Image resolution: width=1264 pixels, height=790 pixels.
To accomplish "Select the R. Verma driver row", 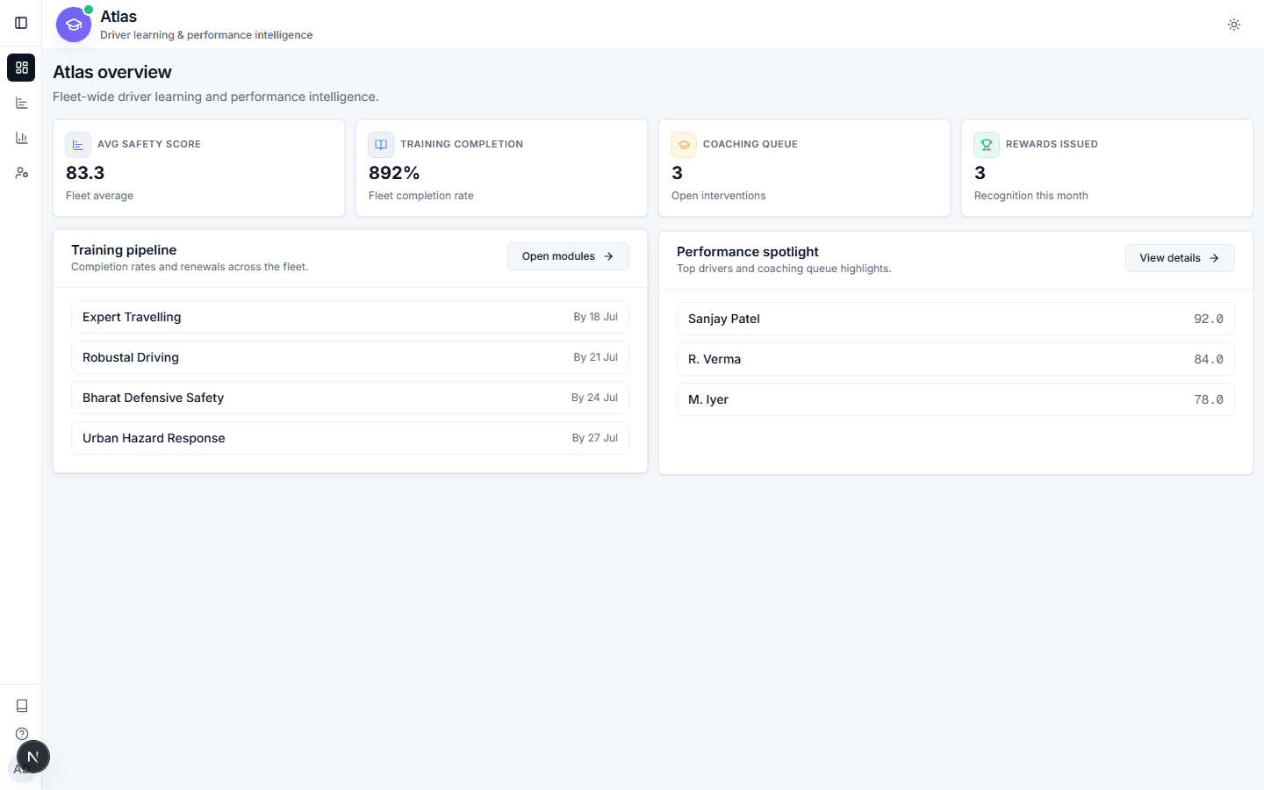I will tap(956, 359).
